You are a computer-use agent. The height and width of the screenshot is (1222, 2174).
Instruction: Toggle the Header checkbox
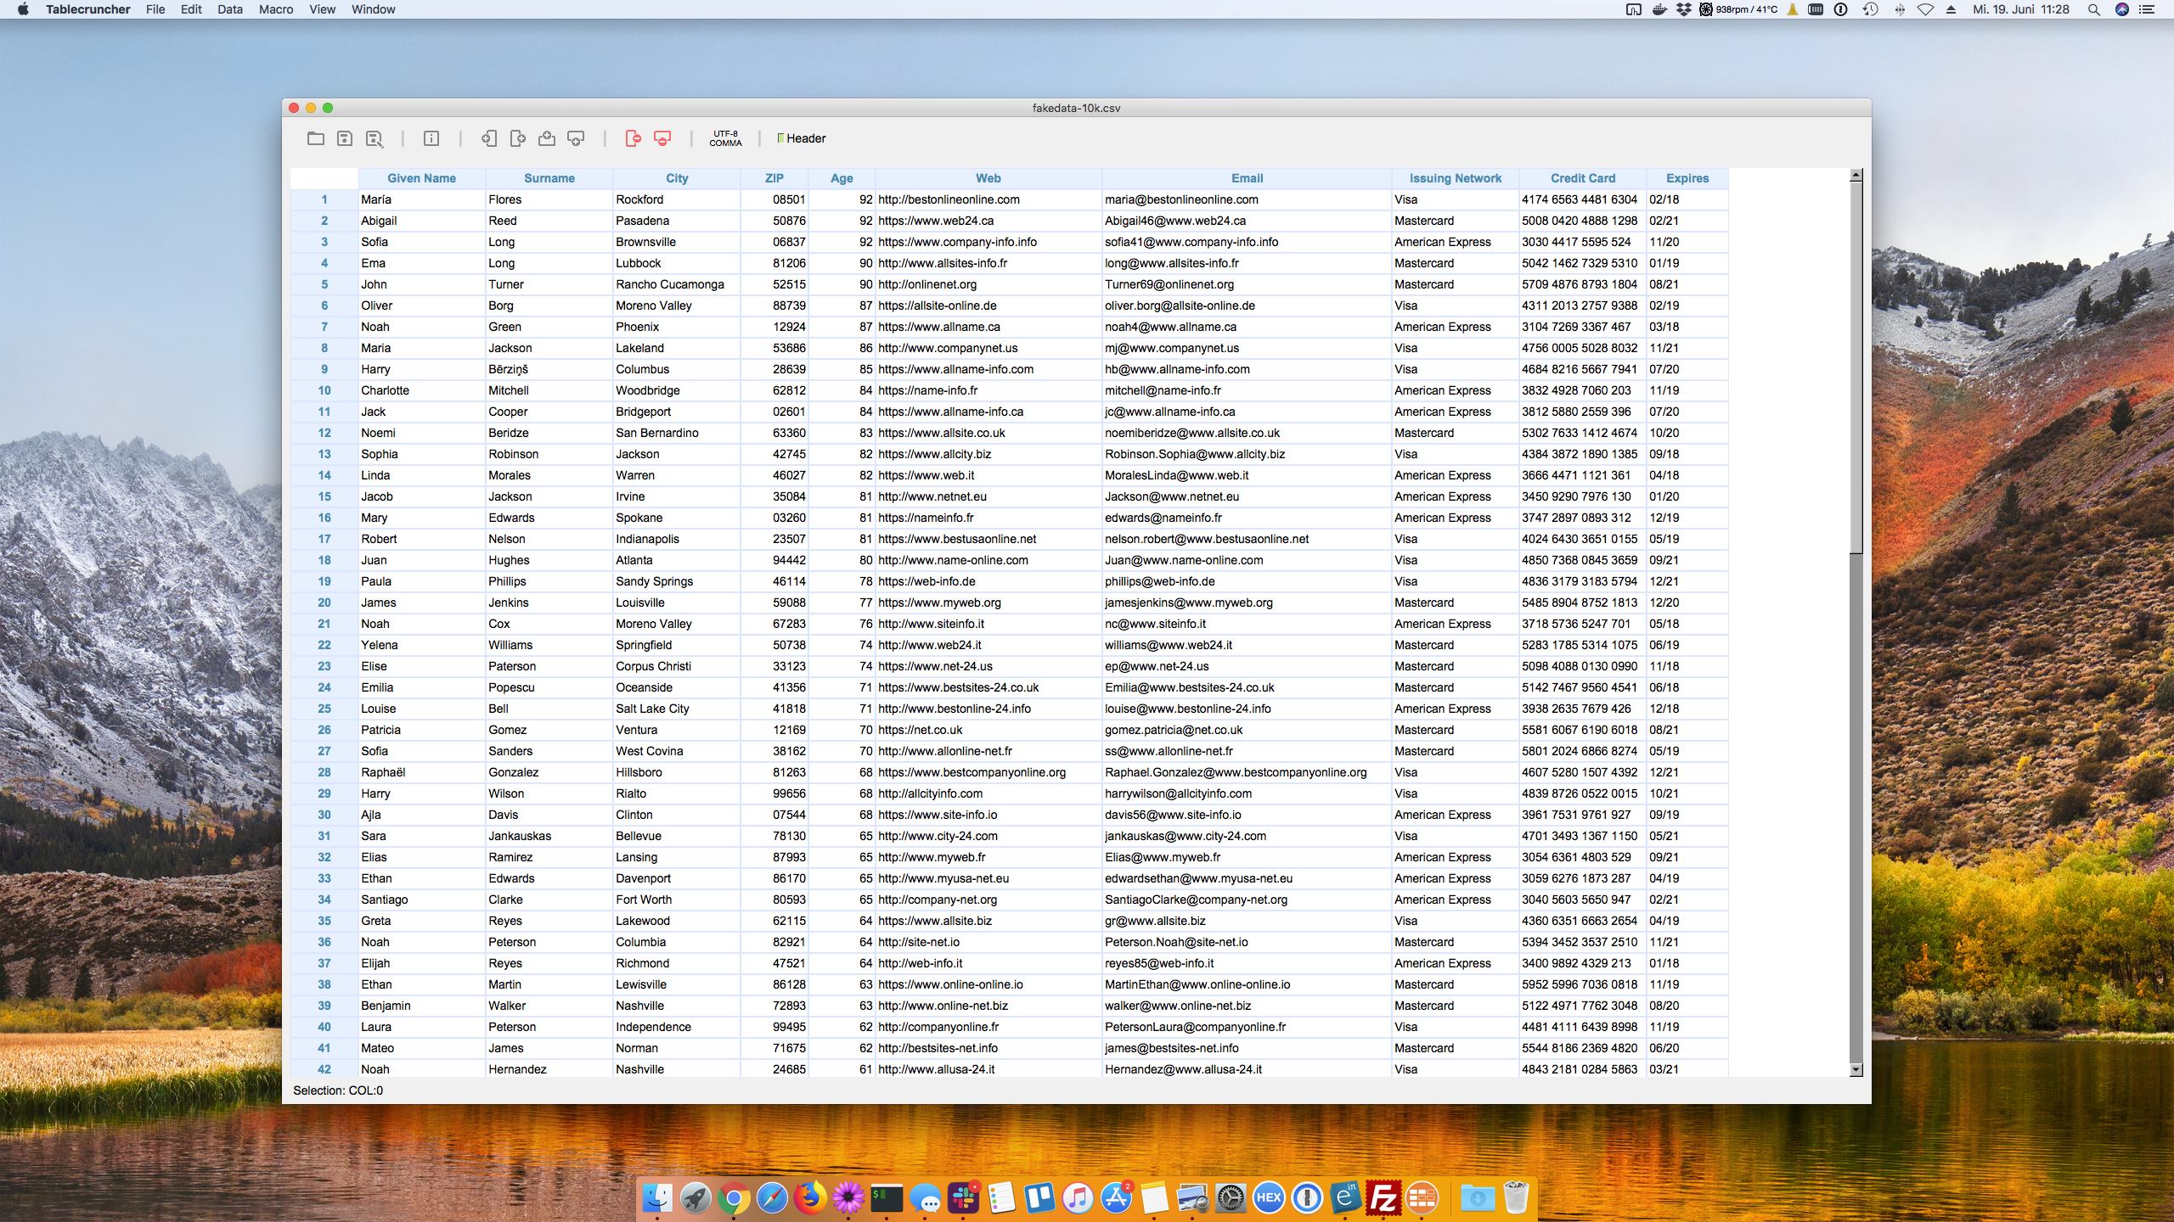coord(781,138)
